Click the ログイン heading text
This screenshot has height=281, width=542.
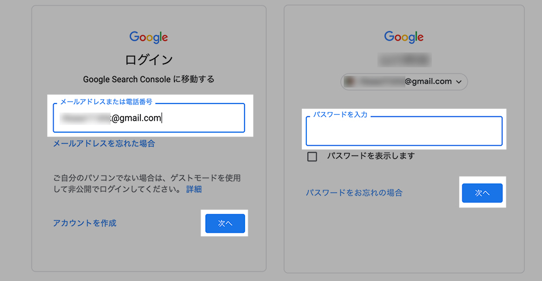point(149,60)
